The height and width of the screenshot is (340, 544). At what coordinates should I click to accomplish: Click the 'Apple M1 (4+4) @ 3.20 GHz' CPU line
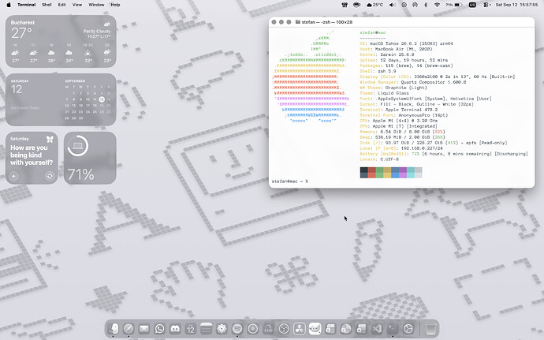tap(399, 121)
